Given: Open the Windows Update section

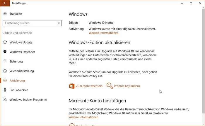Looking at the screenshot, I should [x=21, y=42].
